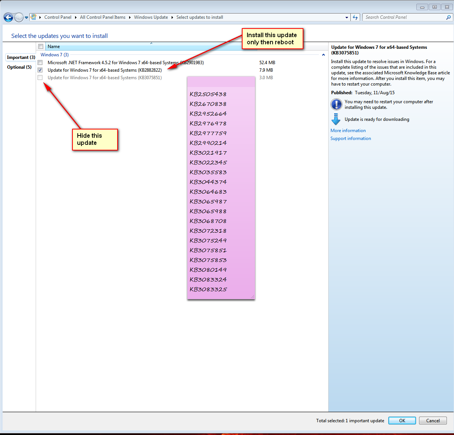Sort updates by the Name column header
This screenshot has height=435, width=454.
pos(151,47)
